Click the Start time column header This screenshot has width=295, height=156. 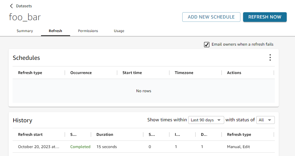(132, 73)
